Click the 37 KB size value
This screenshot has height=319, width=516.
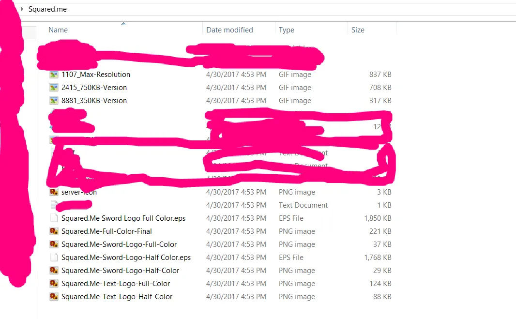(382, 244)
